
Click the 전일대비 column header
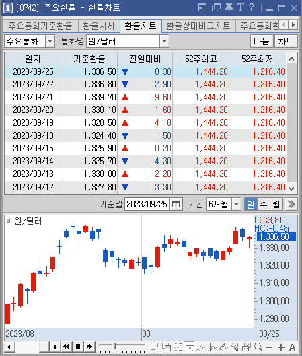pyautogui.click(x=145, y=59)
